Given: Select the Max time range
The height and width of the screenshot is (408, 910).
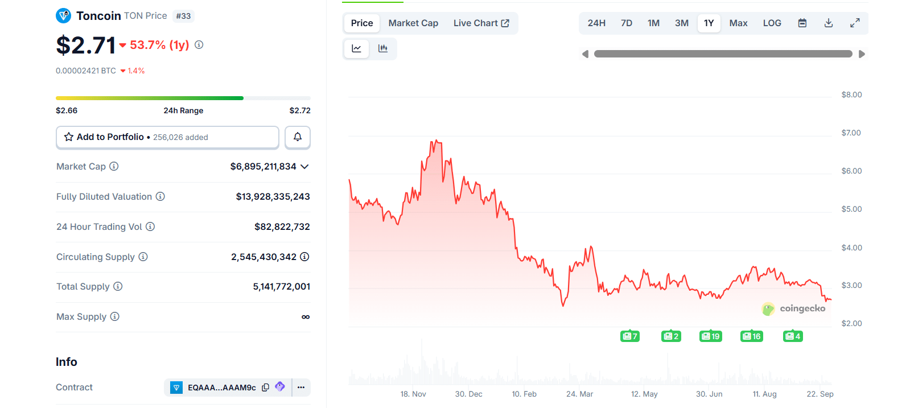Looking at the screenshot, I should tap(738, 23).
